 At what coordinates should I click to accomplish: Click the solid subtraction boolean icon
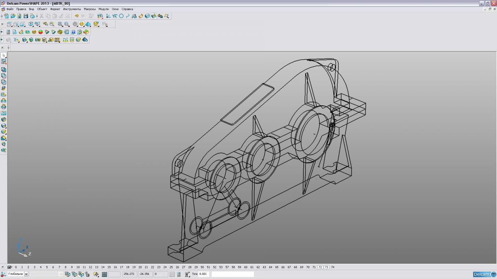pyautogui.click(x=4, y=76)
